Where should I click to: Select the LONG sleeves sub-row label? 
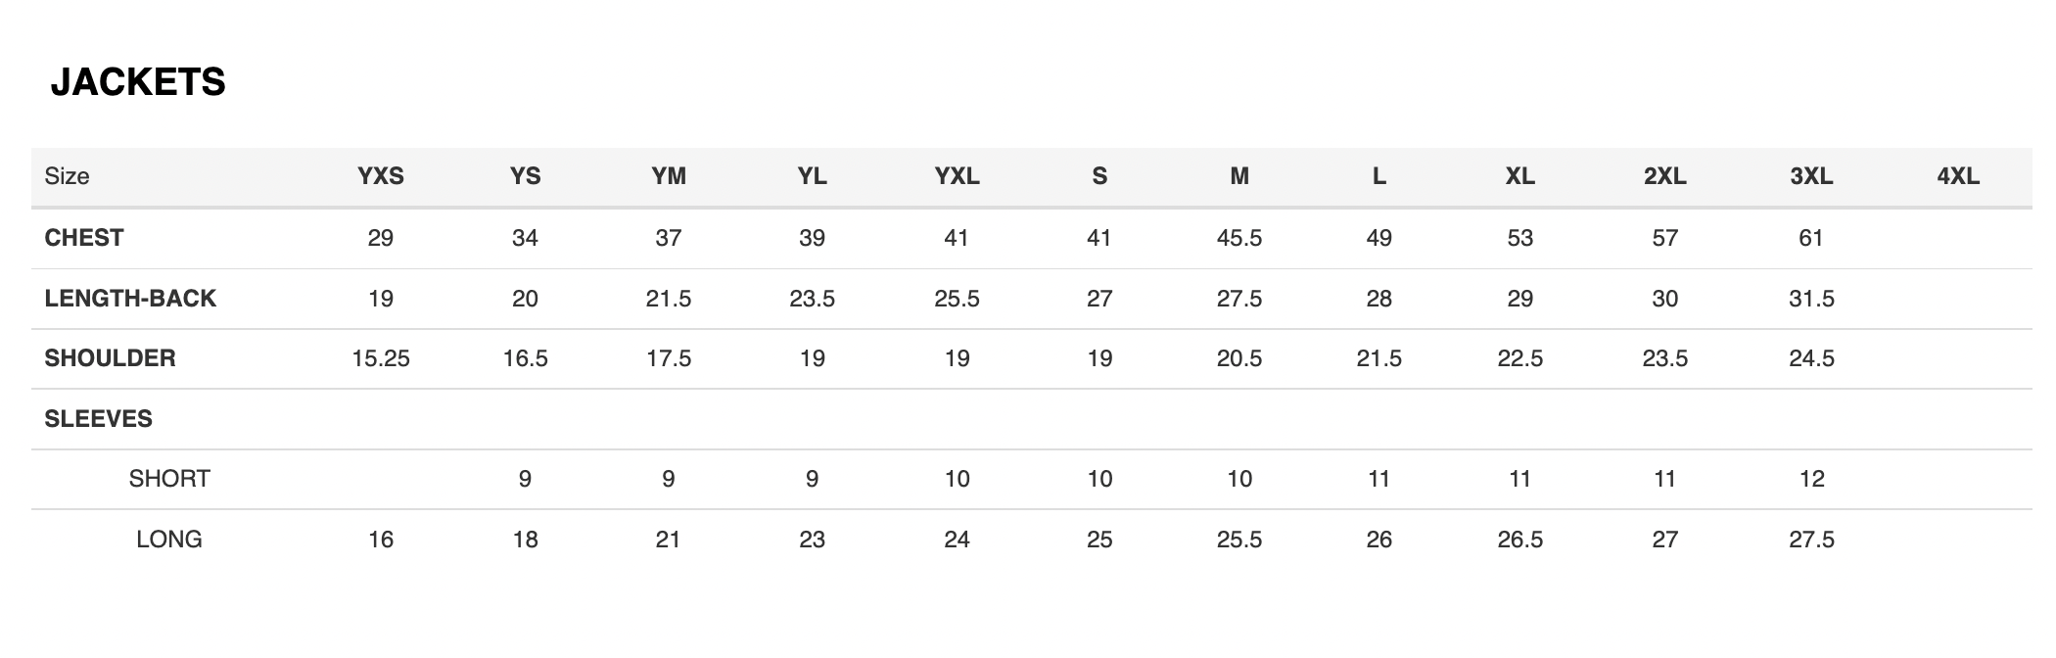pyautogui.click(x=169, y=540)
